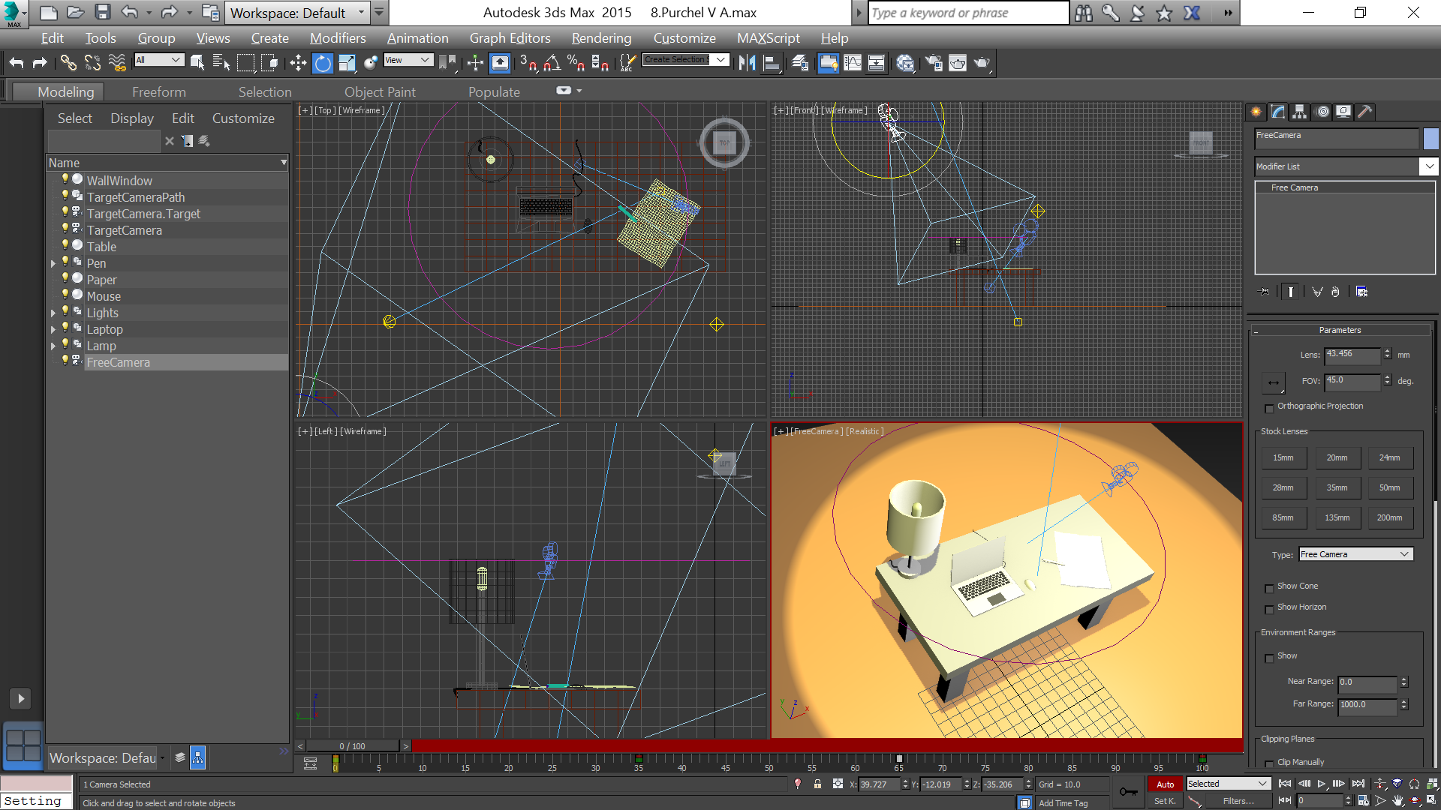Enable Show Cone checkbox
Viewport: 1441px width, 810px height.
(x=1269, y=589)
